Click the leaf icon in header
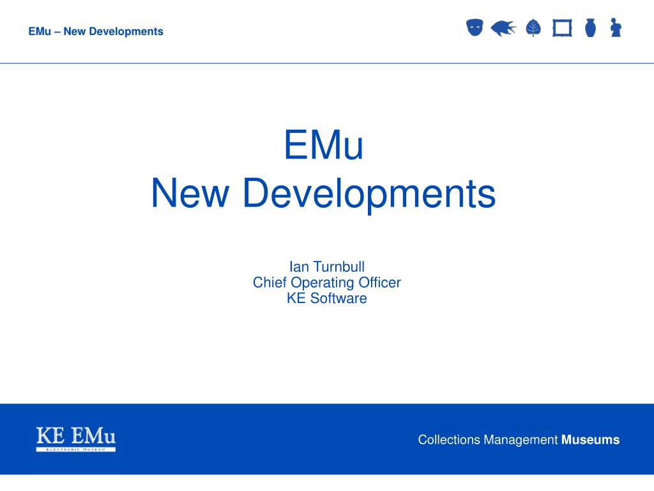 [x=533, y=28]
